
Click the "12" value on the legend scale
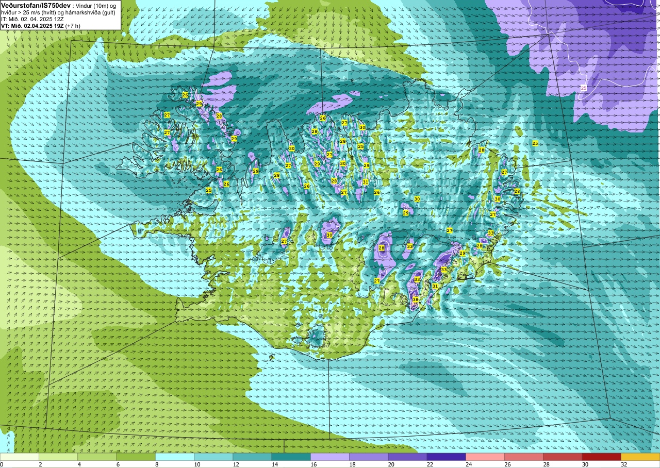click(x=236, y=464)
